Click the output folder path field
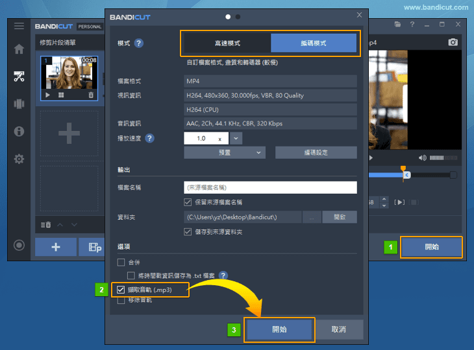 tap(243, 217)
